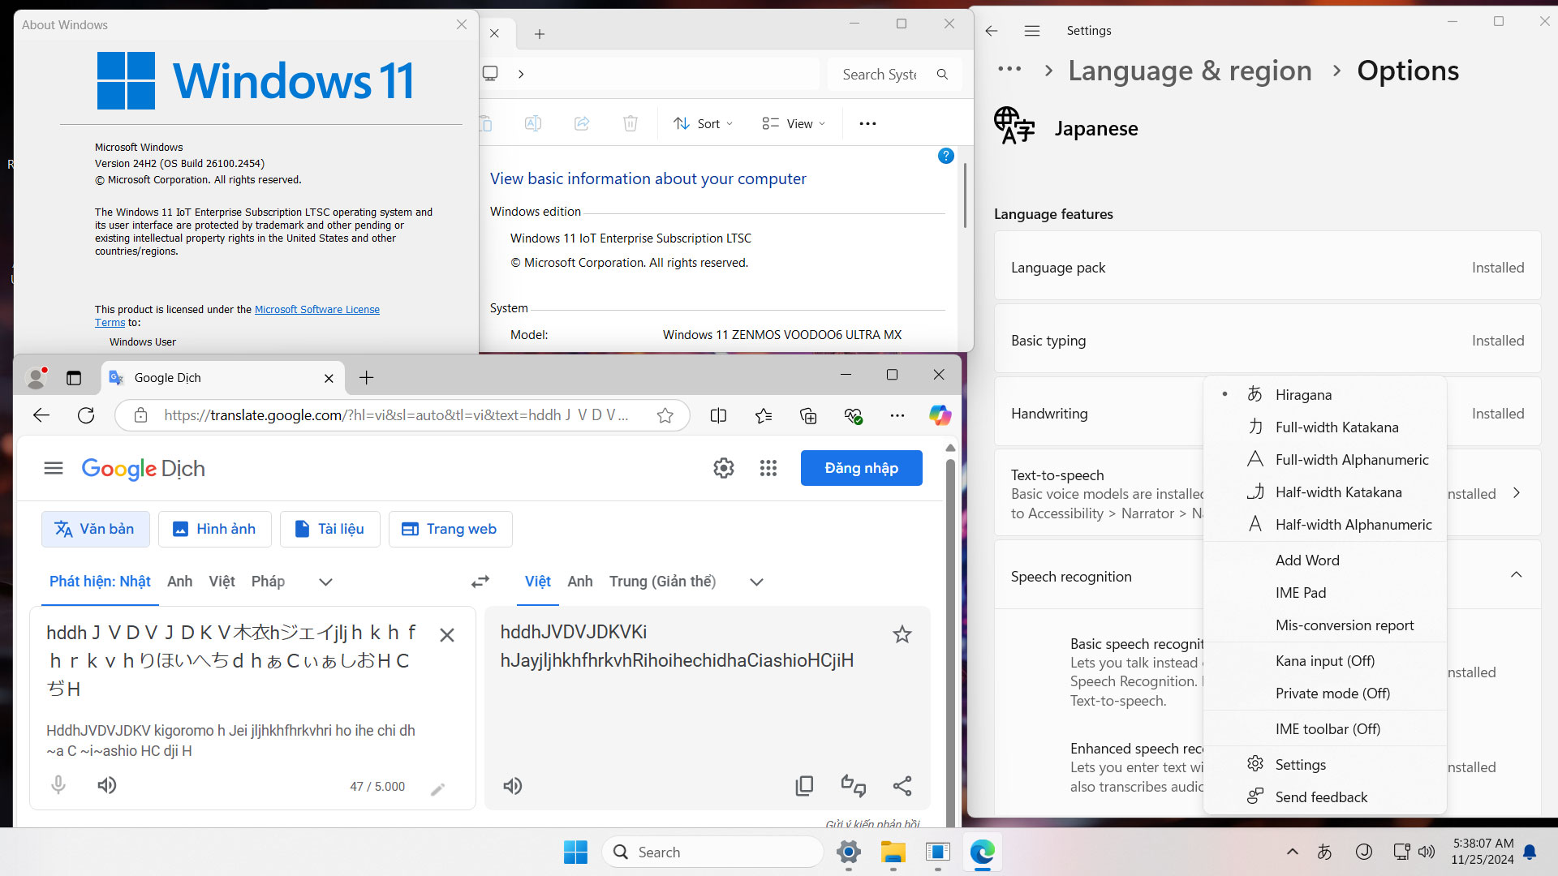Clear the source text with X icon
Viewport: 1558px width, 876px height.
[447, 635]
